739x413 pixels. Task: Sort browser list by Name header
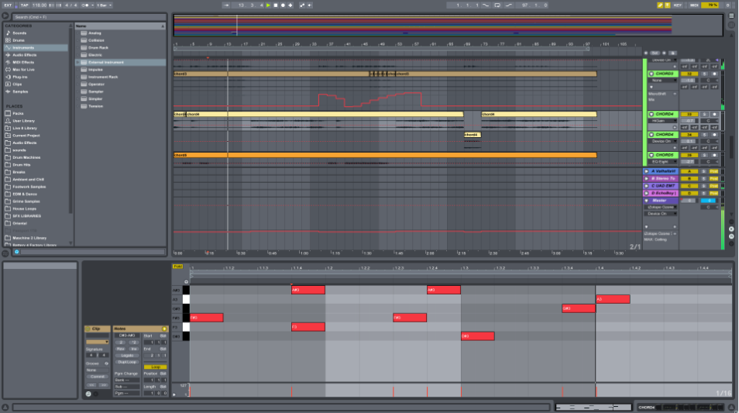(120, 26)
